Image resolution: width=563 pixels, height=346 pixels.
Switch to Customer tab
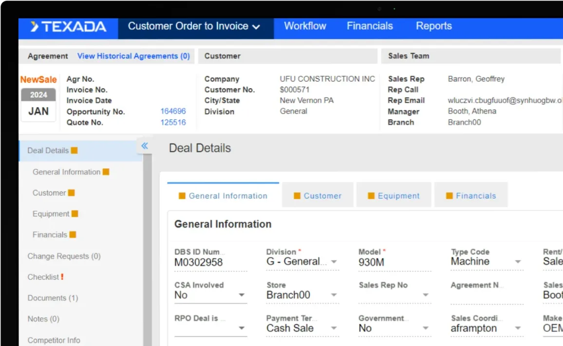[x=318, y=195]
